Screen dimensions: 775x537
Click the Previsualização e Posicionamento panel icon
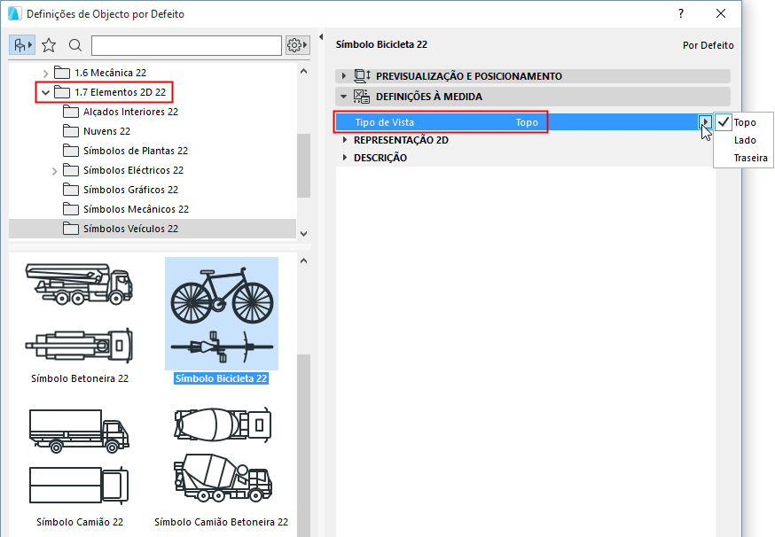coord(362,76)
